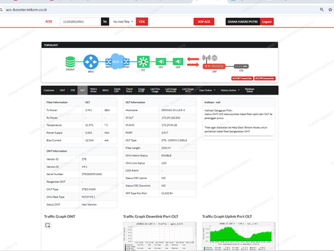Click the green OLT node icon
This screenshot has height=251, width=334.
143,62
